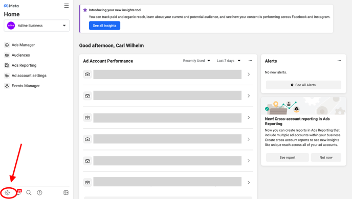Go to Audiences in the sidebar

[x=20, y=55]
